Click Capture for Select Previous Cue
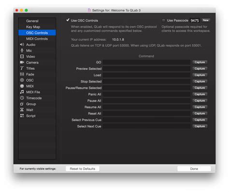Viewport: 229px width, 192px height. pyautogui.click(x=200, y=120)
